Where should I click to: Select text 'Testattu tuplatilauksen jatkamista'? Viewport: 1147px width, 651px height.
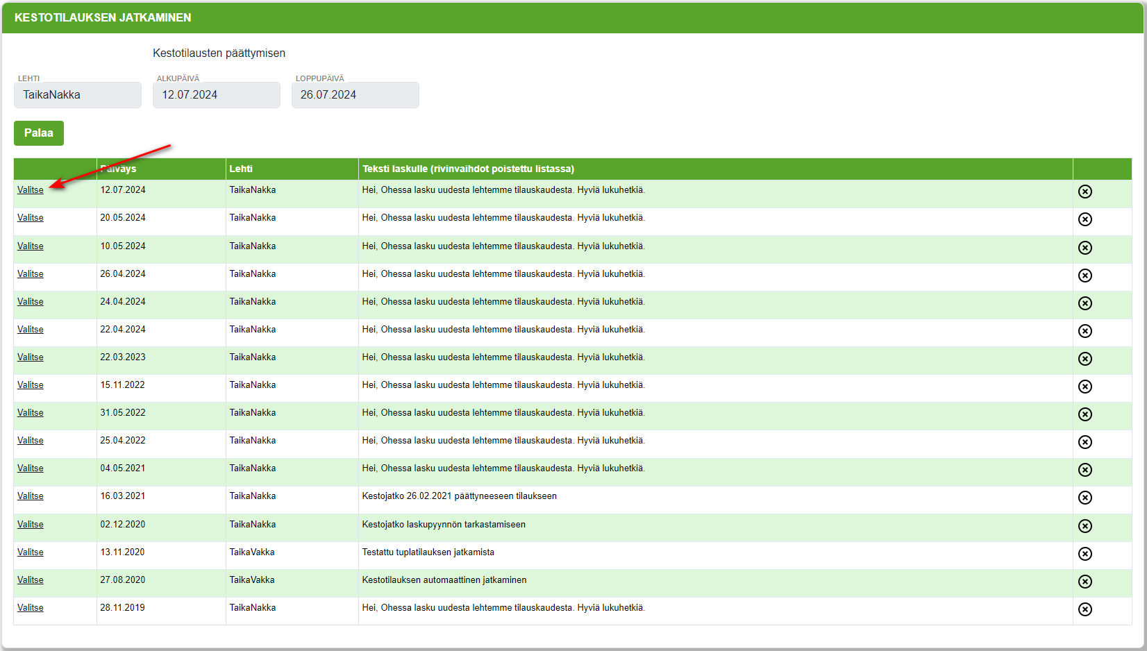(x=428, y=552)
